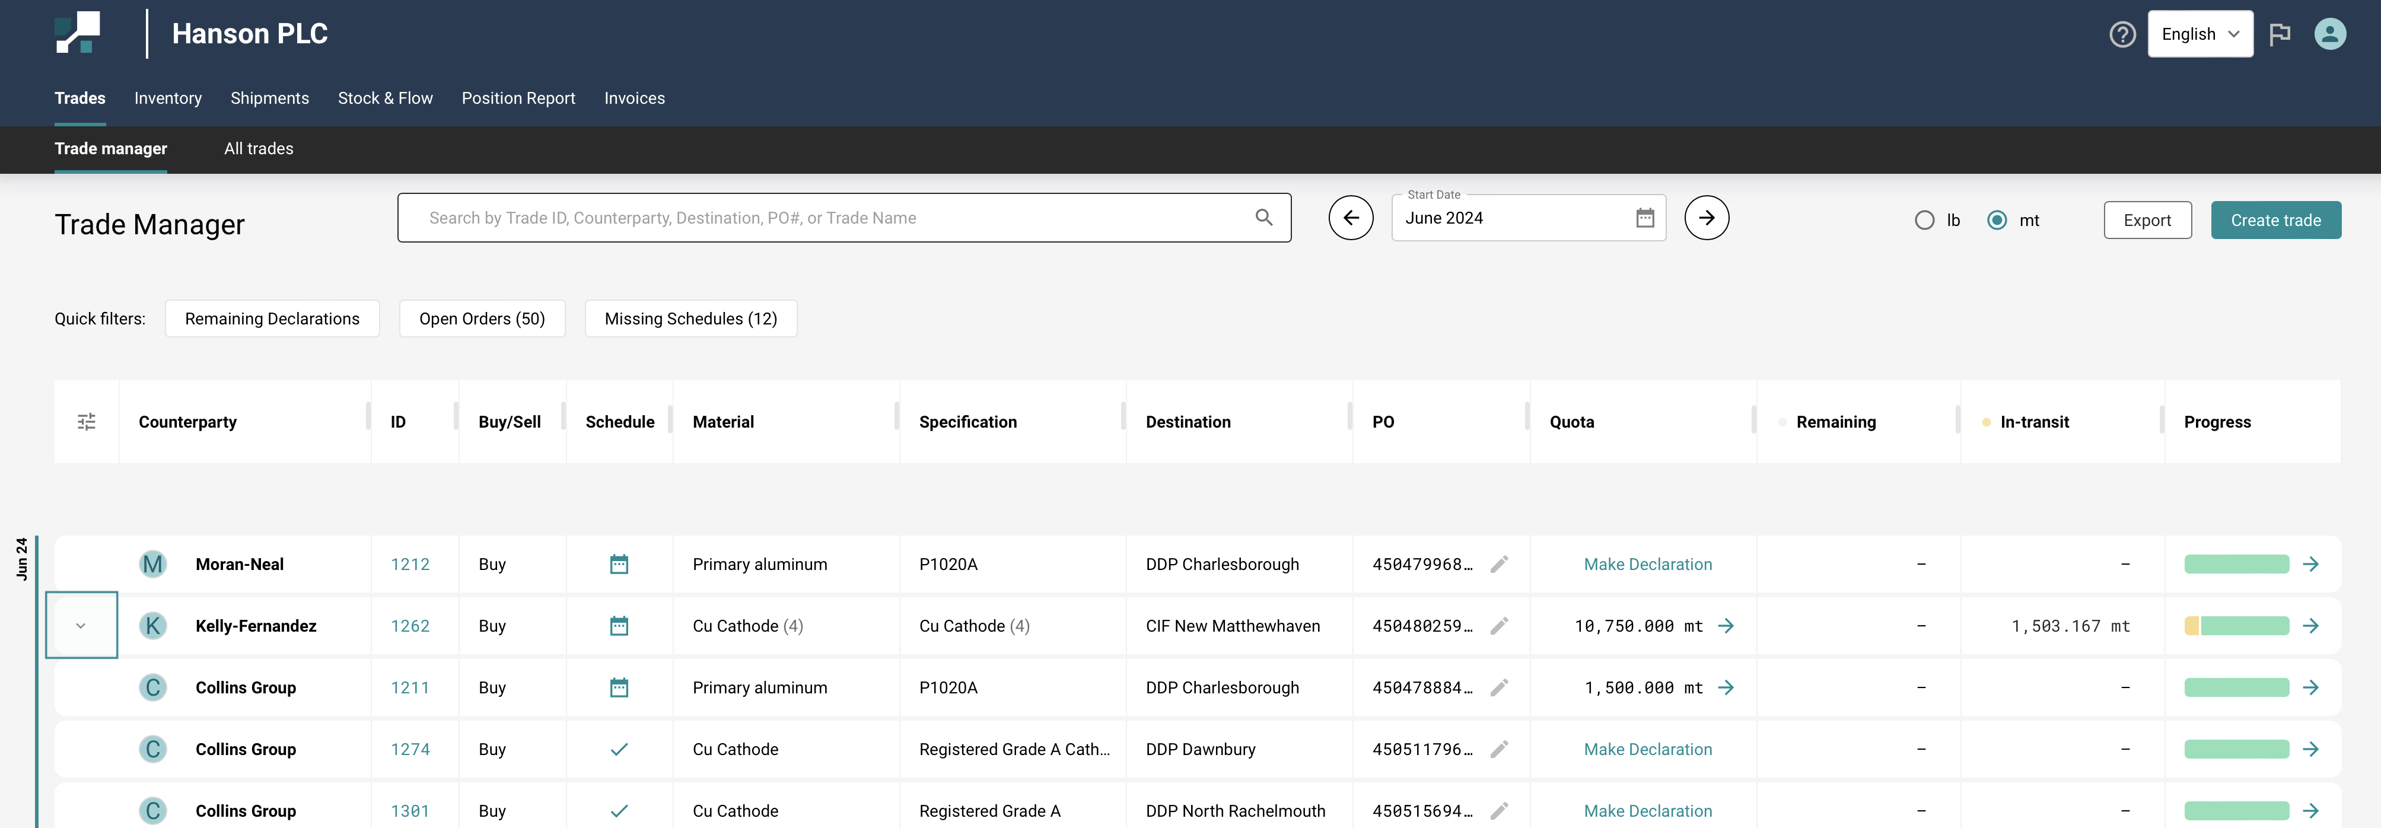Open the All trades sub-tab
This screenshot has height=828, width=2381.
(259, 149)
